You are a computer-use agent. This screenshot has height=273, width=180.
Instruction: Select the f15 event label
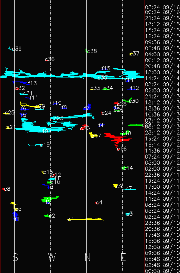coord(106,68)
